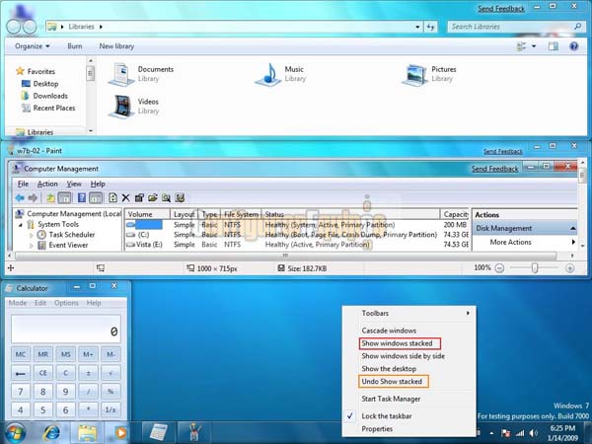The image size is (592, 444).
Task: Click the Calculator taskbar button
Action: (x=159, y=433)
